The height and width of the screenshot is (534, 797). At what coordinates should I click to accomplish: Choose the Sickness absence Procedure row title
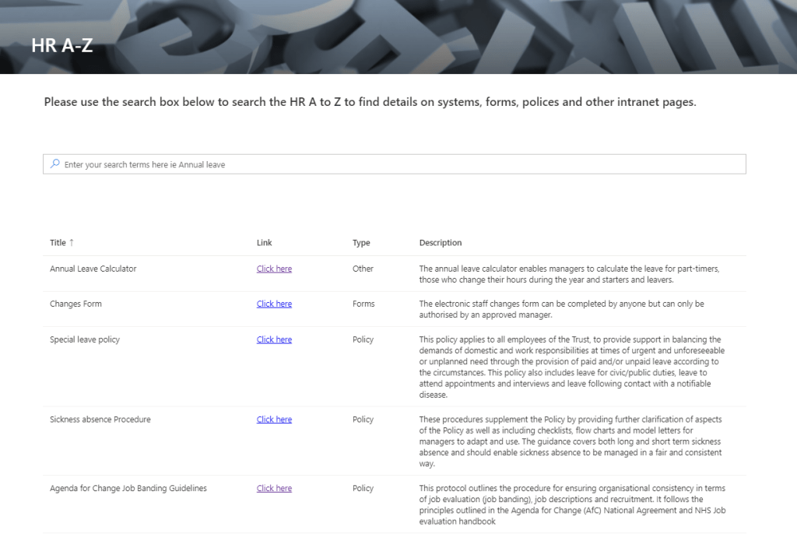coord(100,419)
